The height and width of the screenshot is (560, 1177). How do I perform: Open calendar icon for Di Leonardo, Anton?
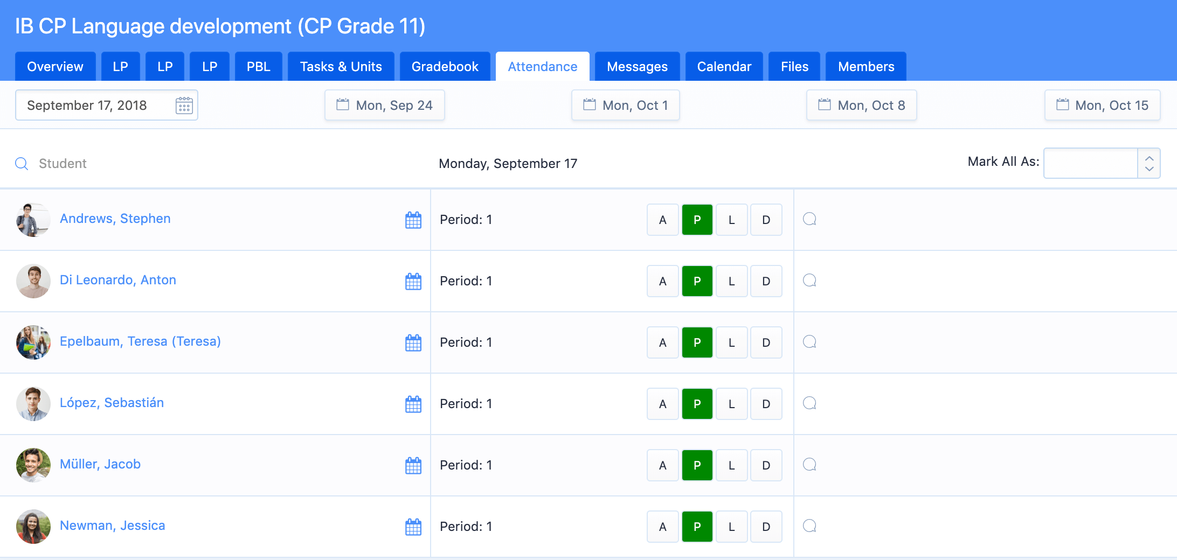pos(413,281)
